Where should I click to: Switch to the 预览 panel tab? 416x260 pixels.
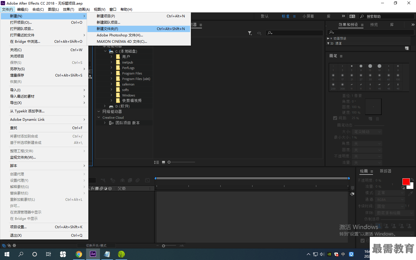(x=374, y=25)
